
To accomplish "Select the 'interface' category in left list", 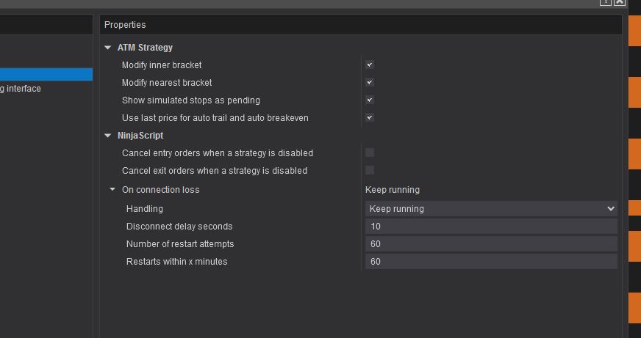I will point(22,89).
